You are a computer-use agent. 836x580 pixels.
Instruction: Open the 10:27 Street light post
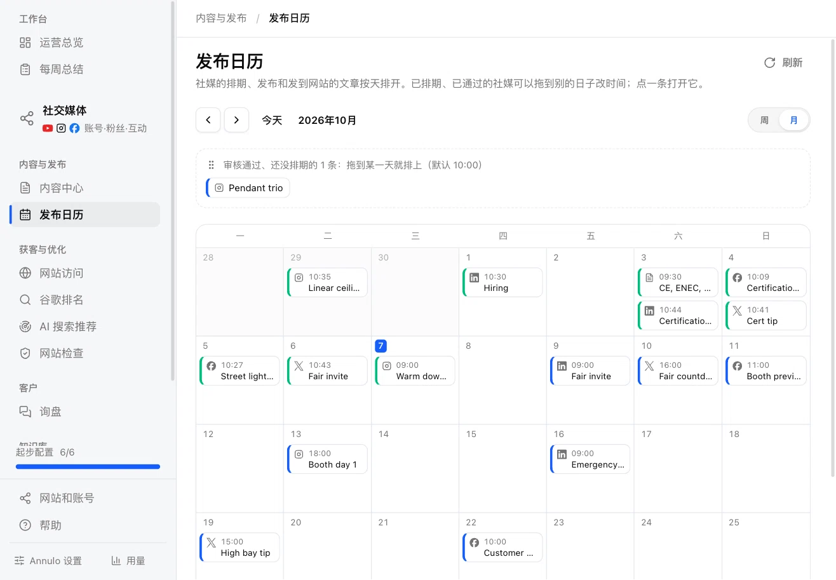click(x=239, y=370)
